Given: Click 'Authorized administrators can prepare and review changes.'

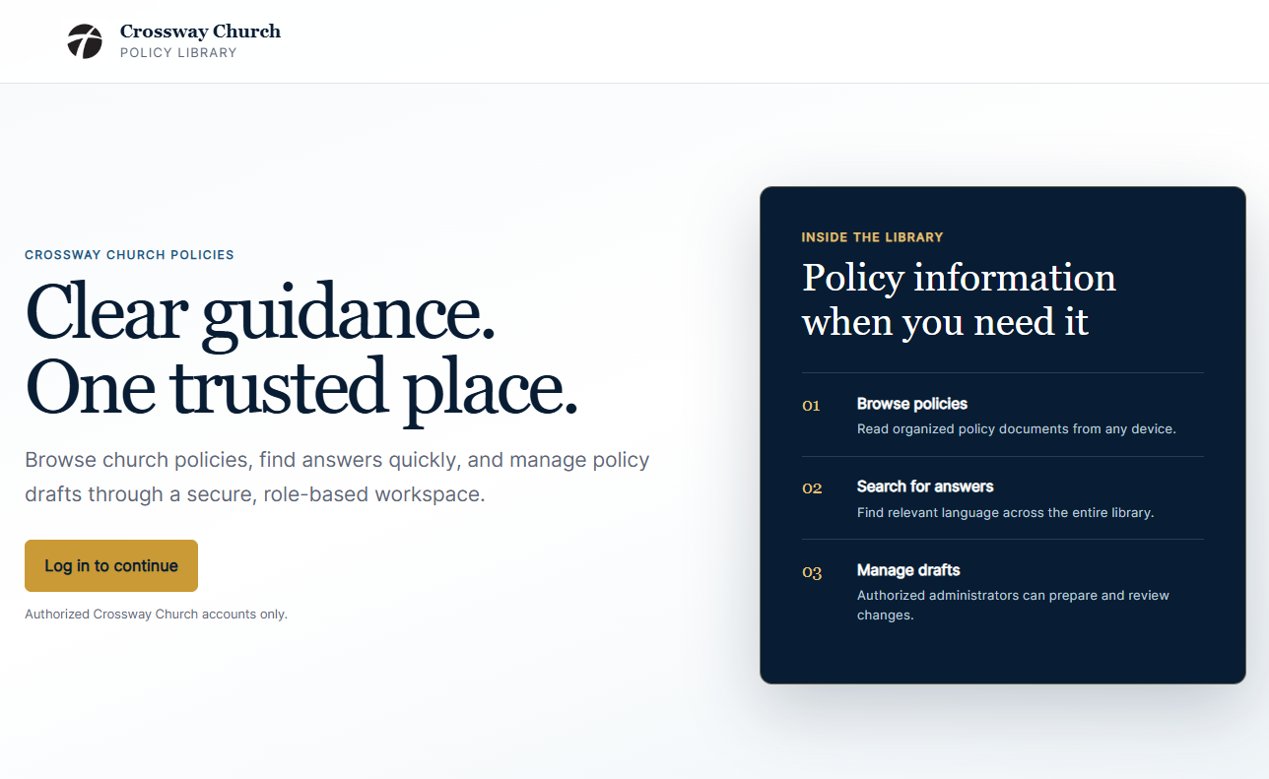Looking at the screenshot, I should pos(1013,606).
